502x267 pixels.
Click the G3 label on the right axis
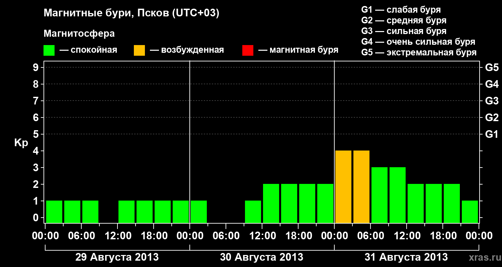coord(492,101)
